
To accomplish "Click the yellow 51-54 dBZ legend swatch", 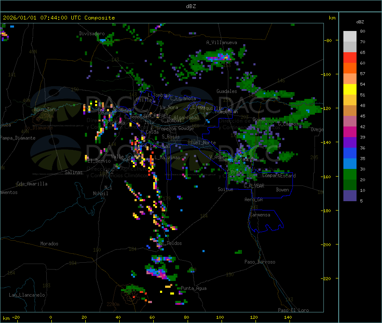I will pyautogui.click(x=350, y=90).
